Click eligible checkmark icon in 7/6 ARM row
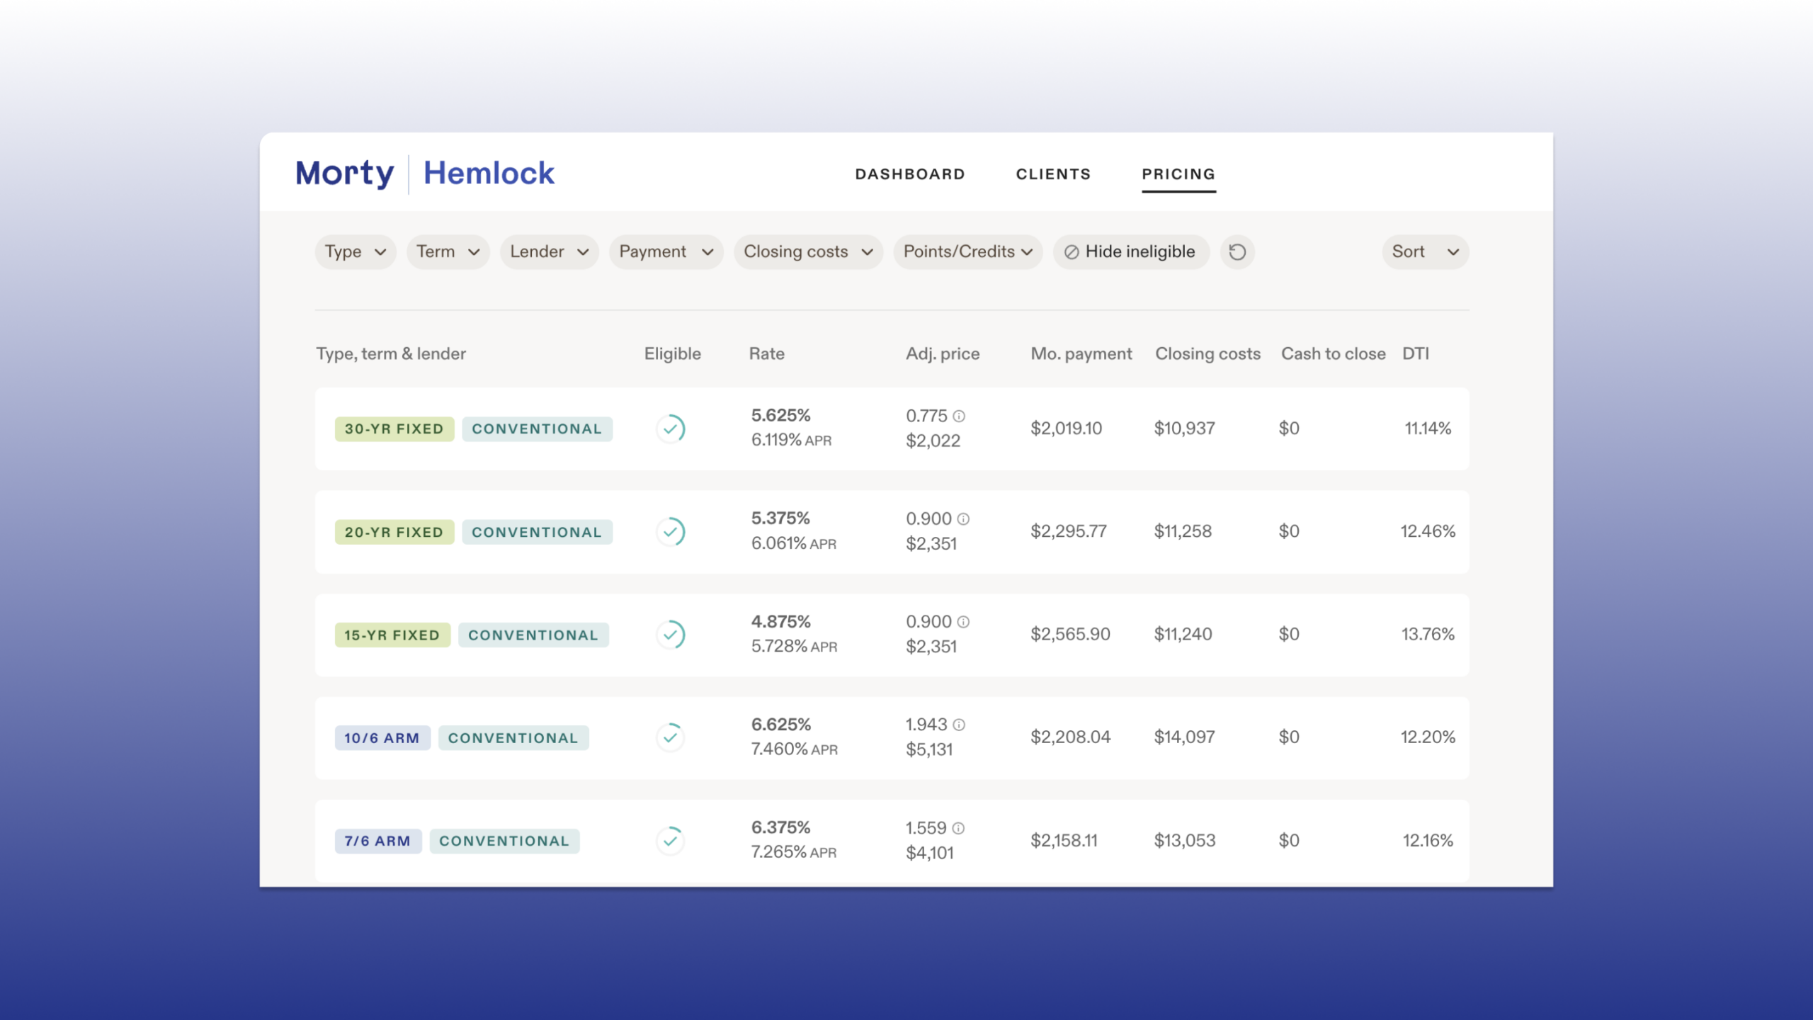The width and height of the screenshot is (1813, 1020). click(671, 841)
